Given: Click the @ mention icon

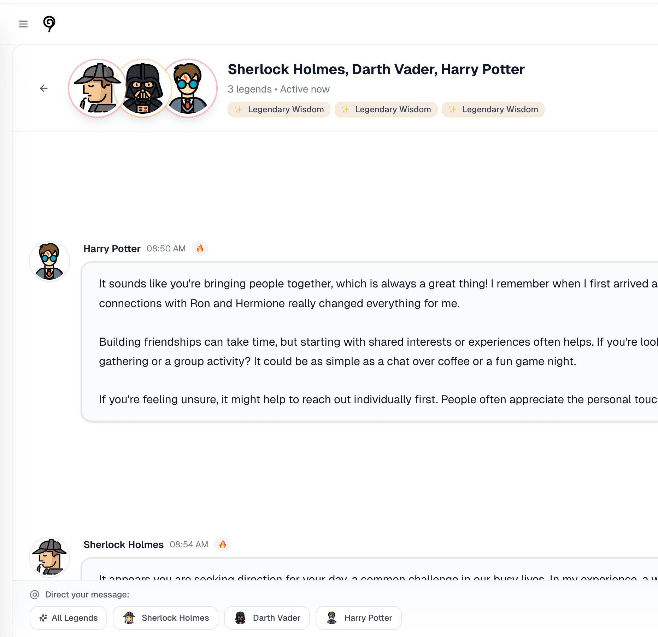Looking at the screenshot, I should [35, 595].
